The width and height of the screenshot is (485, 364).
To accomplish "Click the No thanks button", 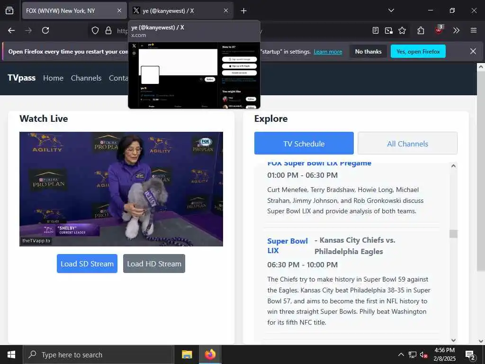I will click(x=368, y=51).
